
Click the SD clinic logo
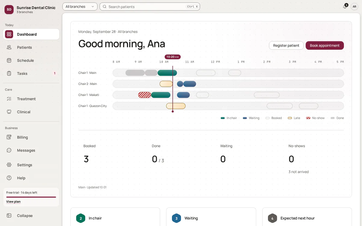coord(9,9)
